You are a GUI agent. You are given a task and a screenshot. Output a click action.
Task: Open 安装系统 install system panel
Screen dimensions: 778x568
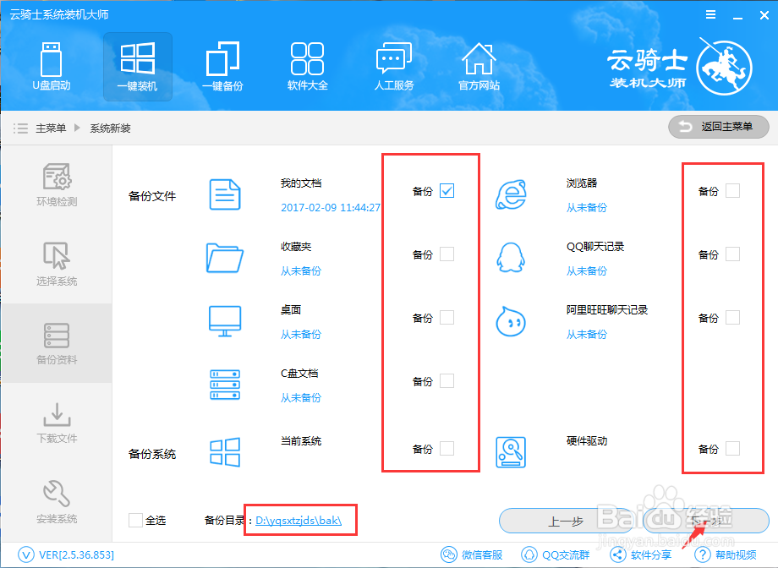[56, 503]
